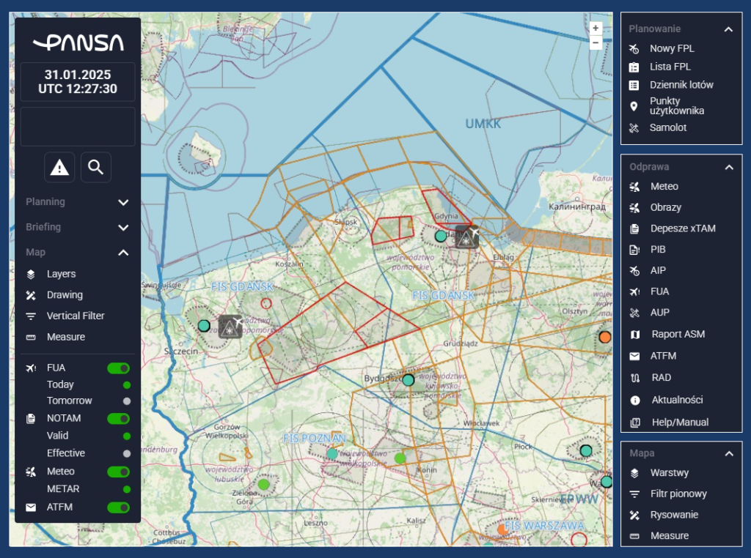Open the Vertical Filter tool
The height and width of the screenshot is (558, 751).
click(x=76, y=316)
